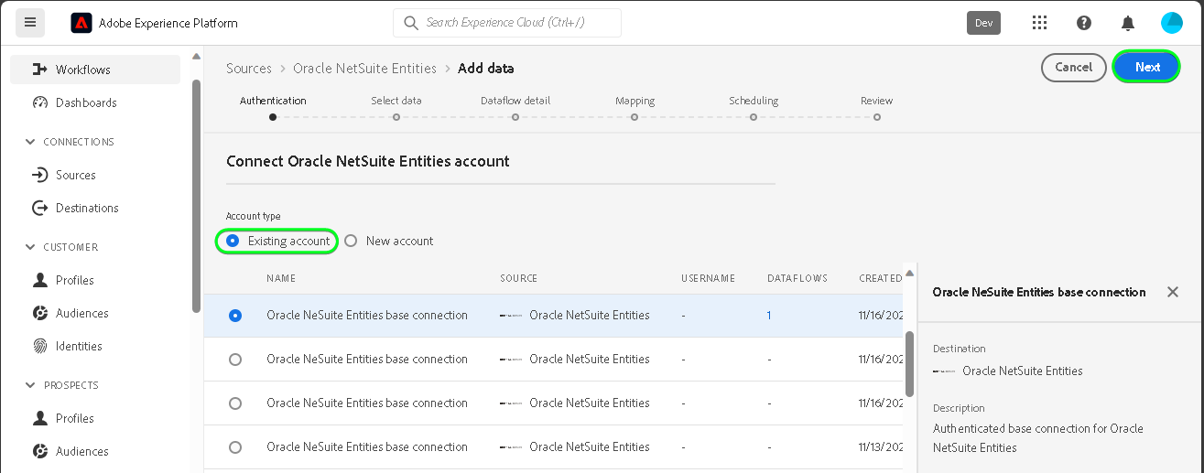
Task: Go to Destinations in sidebar
Action: click(x=87, y=208)
